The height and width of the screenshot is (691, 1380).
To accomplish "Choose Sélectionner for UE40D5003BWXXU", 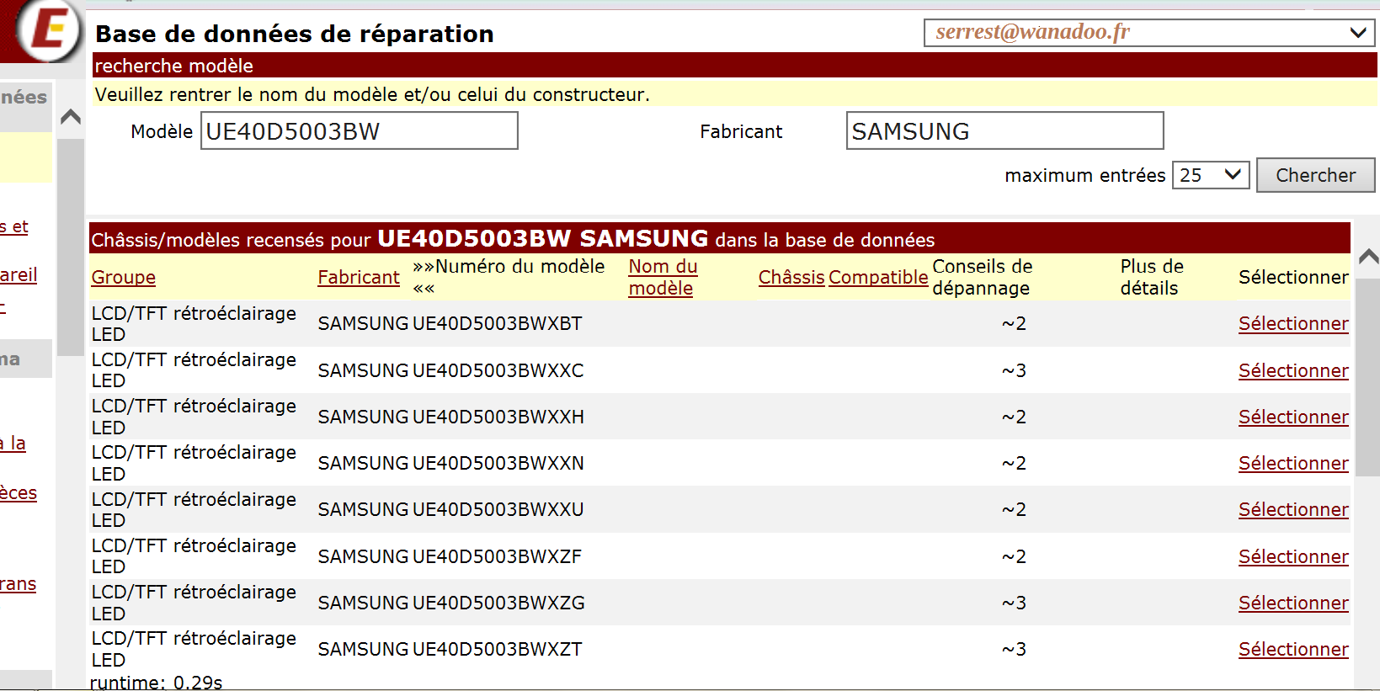I will pyautogui.click(x=1292, y=510).
